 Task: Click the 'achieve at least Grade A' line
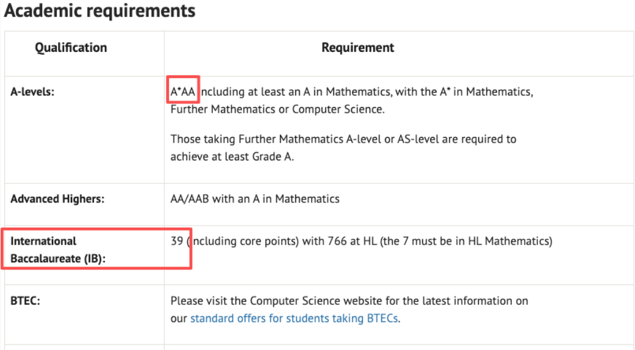[x=232, y=156]
